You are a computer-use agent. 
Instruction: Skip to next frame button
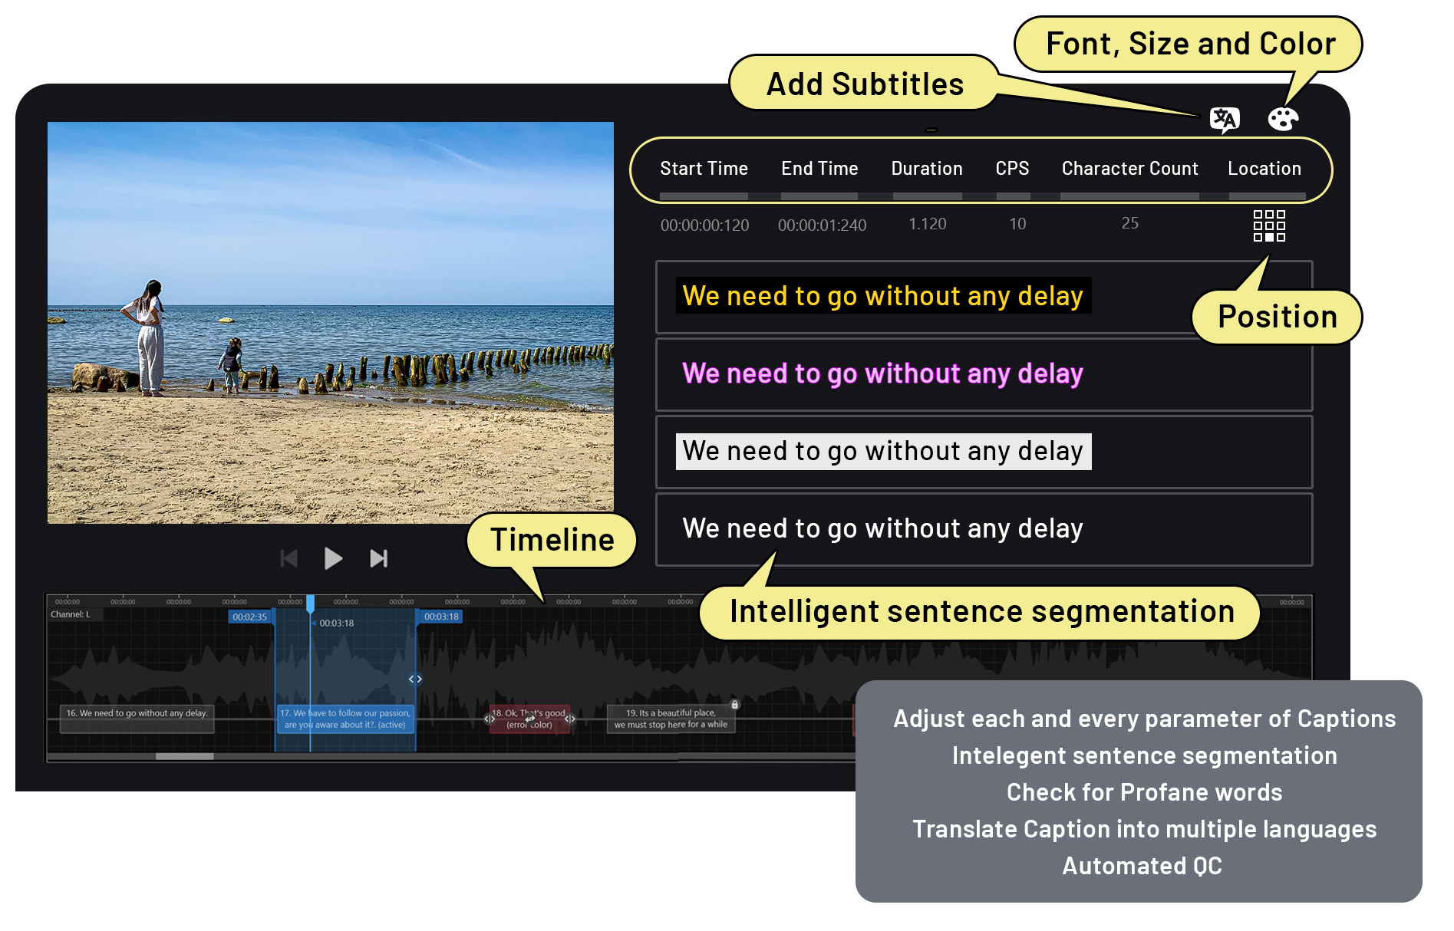tap(378, 558)
